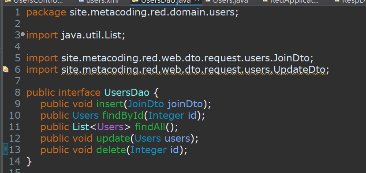366x173 pixels.
Task: Click the closing brace on line 14
Action: click(29, 162)
